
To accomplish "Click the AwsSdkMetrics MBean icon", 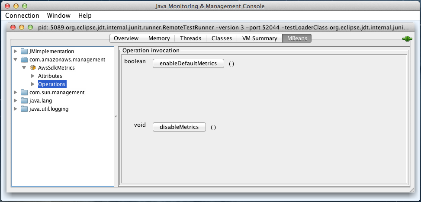I will pos(33,67).
